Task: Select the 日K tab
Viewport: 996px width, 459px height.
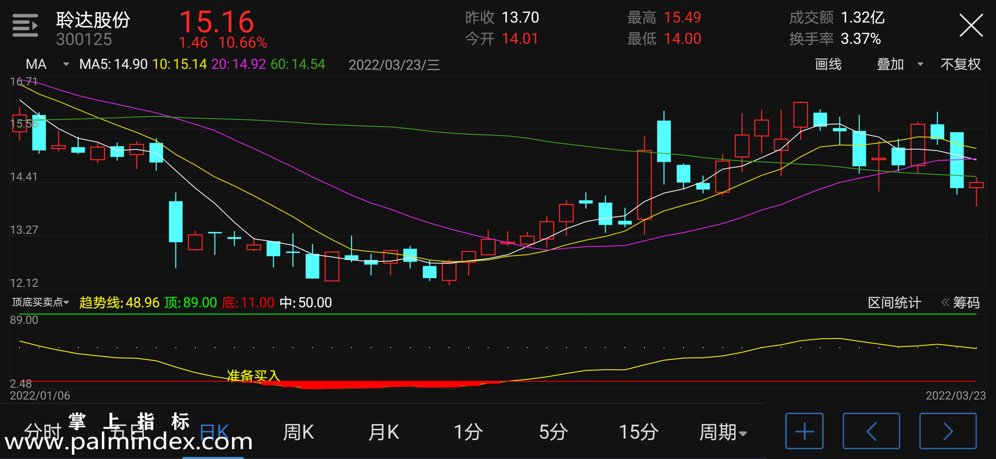Action: point(214,432)
